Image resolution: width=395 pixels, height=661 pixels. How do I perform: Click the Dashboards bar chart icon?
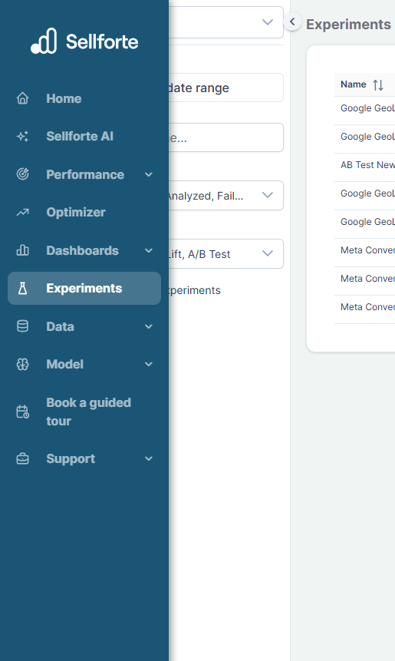point(23,250)
